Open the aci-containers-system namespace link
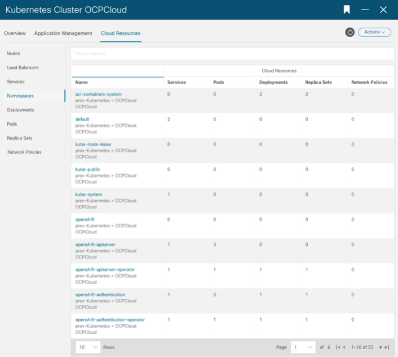This screenshot has width=398, height=357. [x=98, y=94]
